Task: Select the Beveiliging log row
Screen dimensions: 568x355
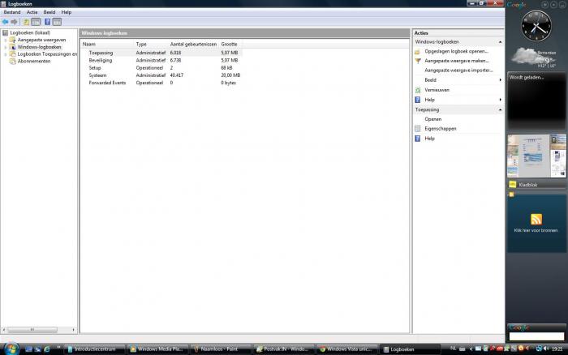Action: pos(161,61)
